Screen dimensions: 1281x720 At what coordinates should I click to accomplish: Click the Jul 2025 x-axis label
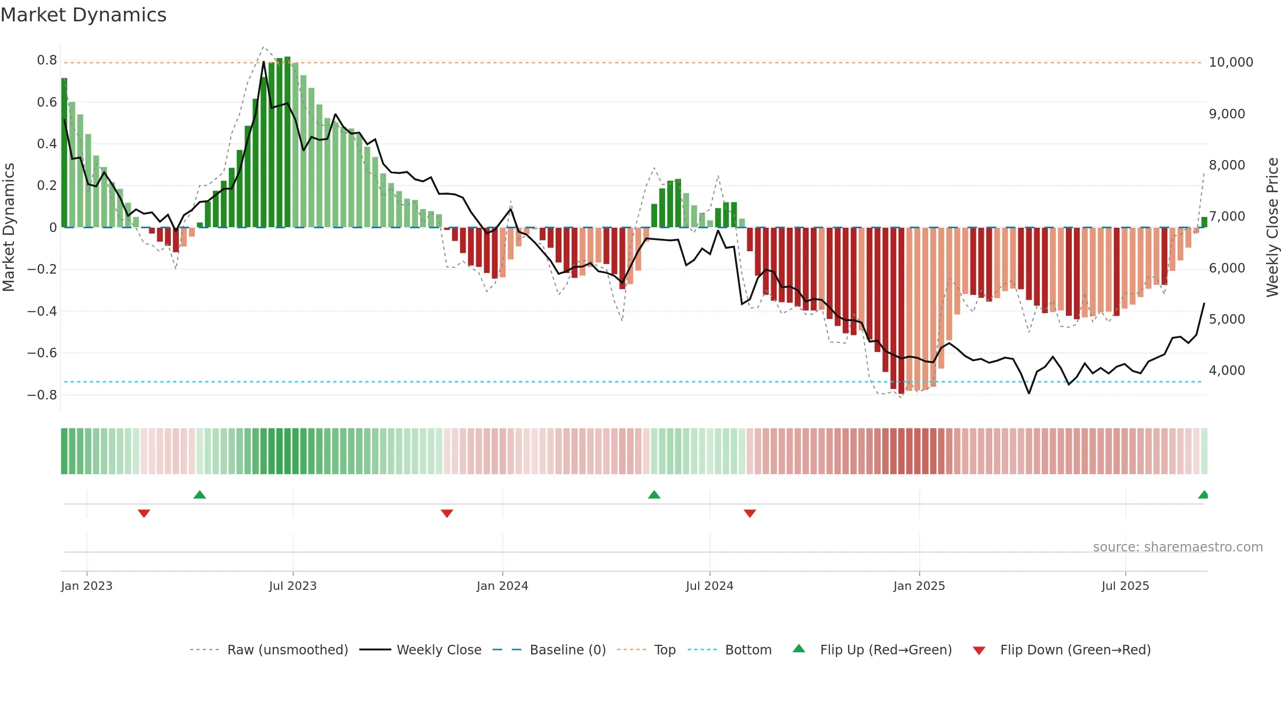(x=1125, y=586)
